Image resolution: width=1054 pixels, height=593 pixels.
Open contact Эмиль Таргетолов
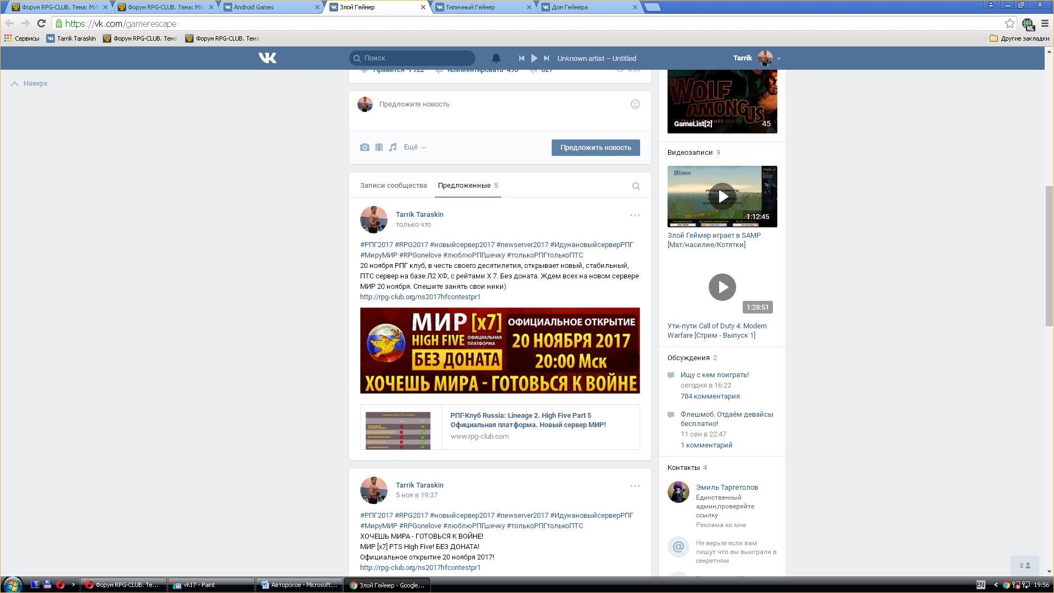coord(727,488)
